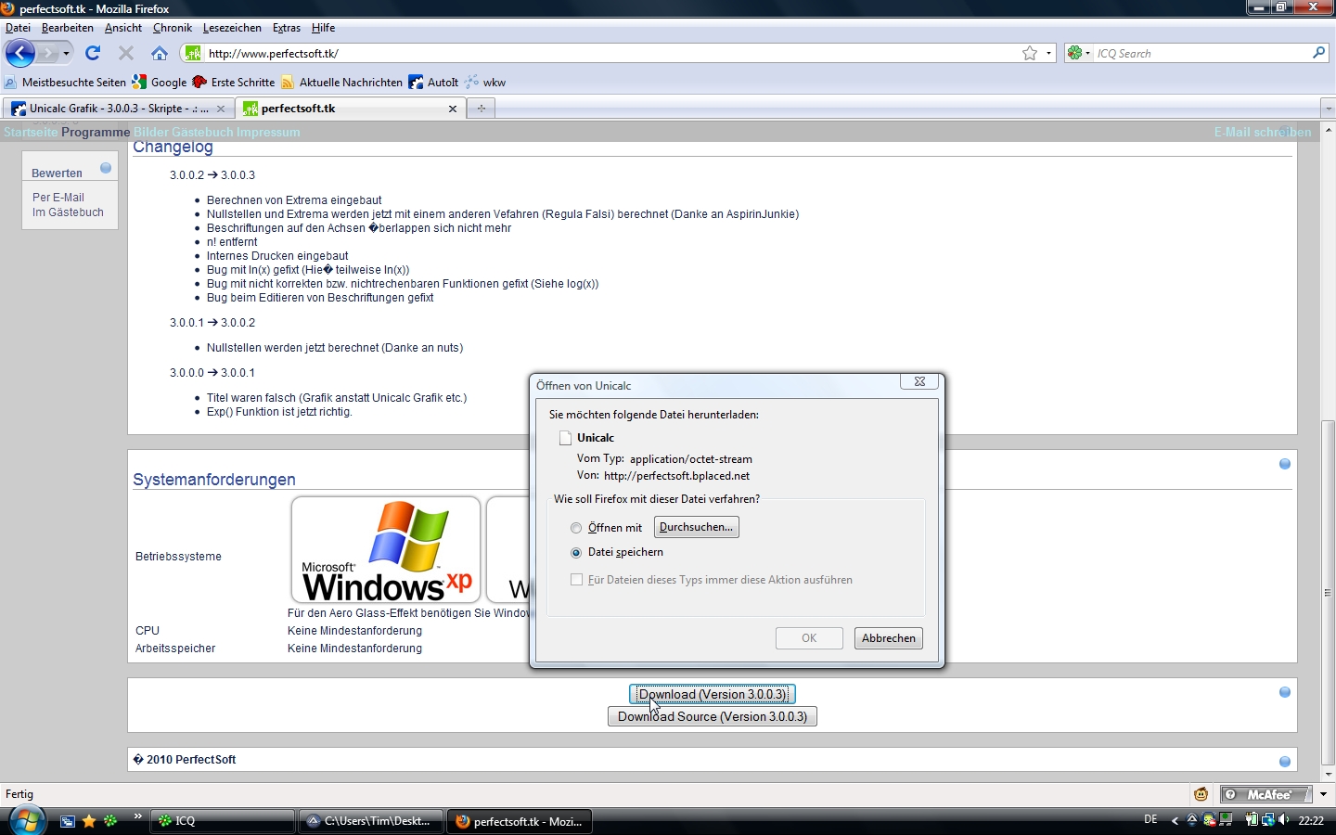Open the URL bar history dropdown
This screenshot has height=835, width=1336.
point(1049,54)
